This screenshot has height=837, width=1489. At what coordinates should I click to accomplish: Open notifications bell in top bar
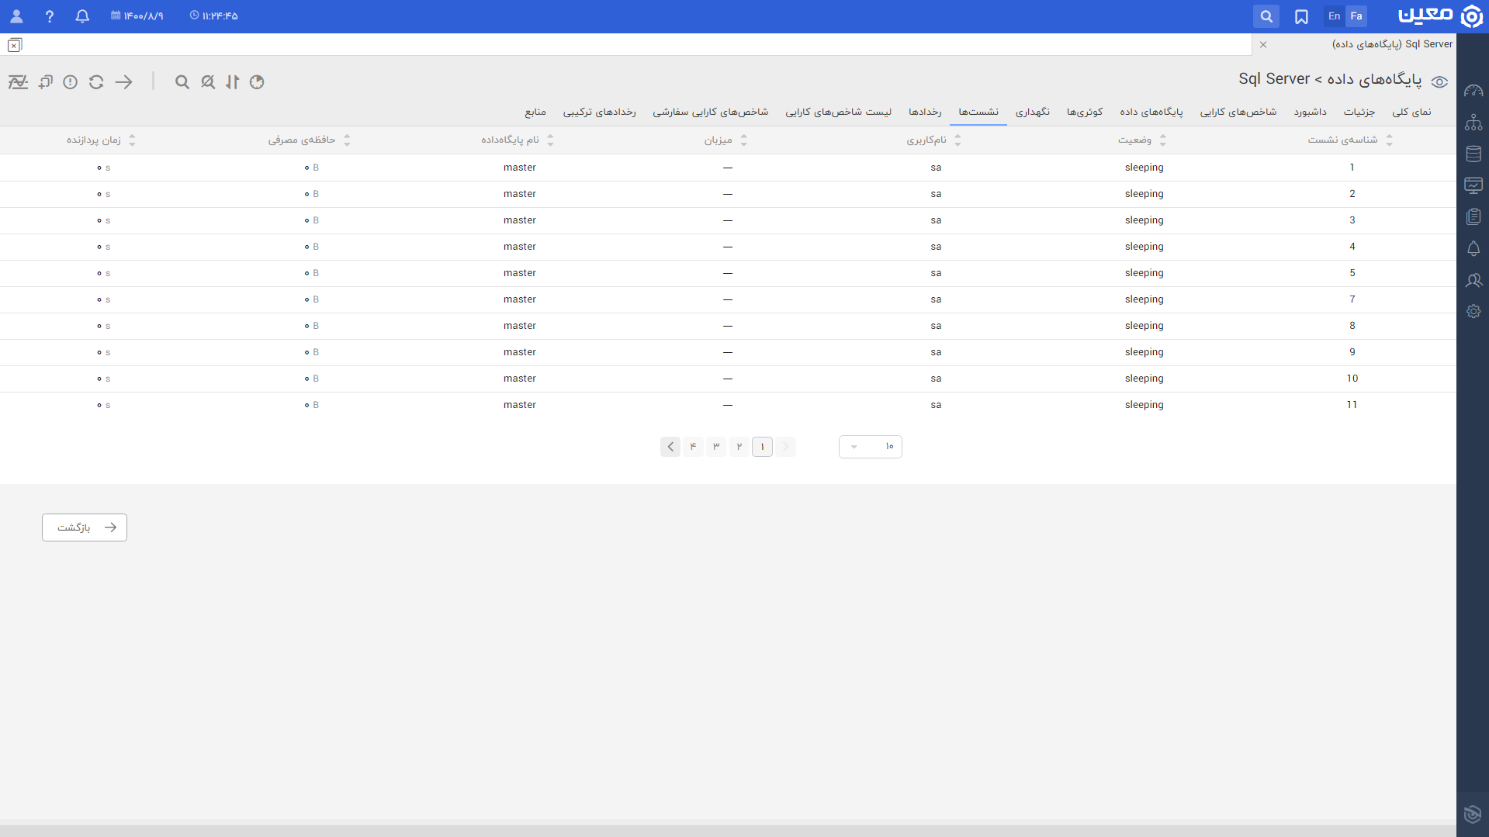pyautogui.click(x=82, y=16)
